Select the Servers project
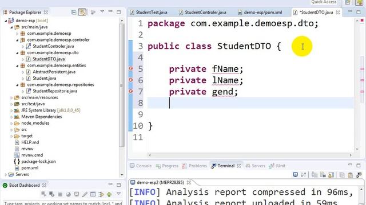Image resolution: width=366 pixels, height=205 pixels. (x=22, y=174)
